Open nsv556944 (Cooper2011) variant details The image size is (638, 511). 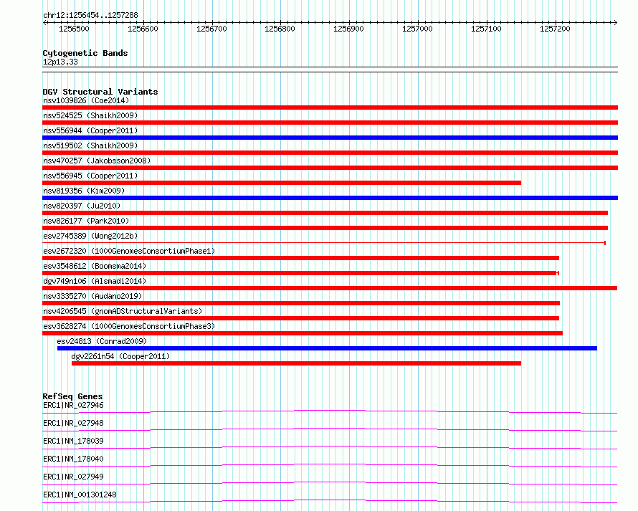90,130
